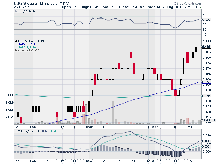216x164 pixels.
Task: Click the MACD(12,26,9) legend label
Action: [x=28, y=131]
